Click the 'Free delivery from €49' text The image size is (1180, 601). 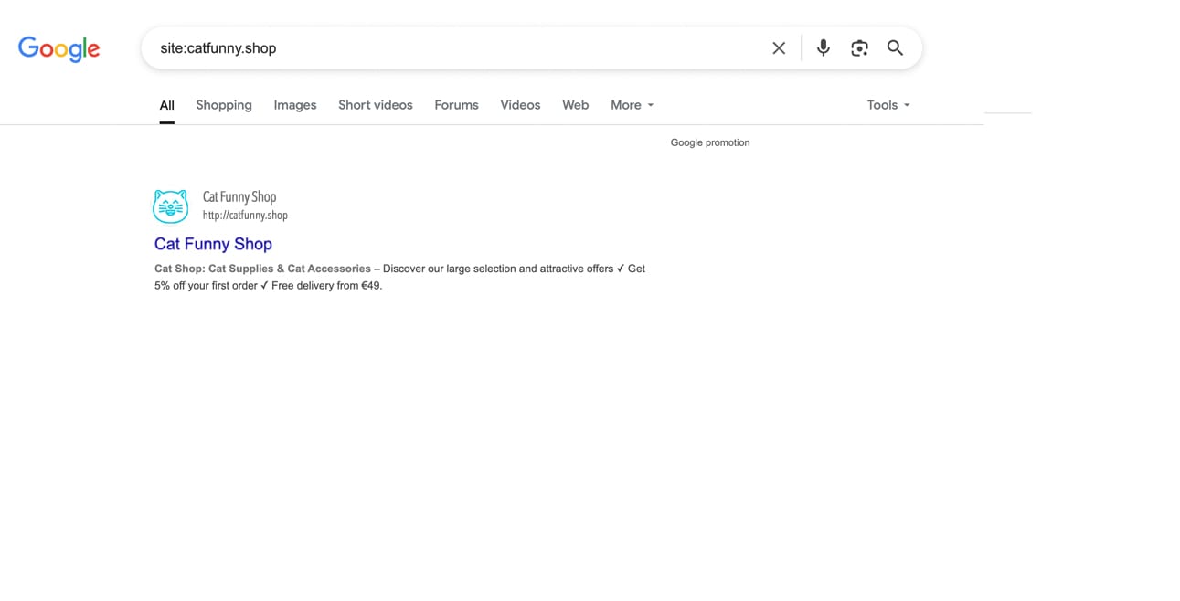point(326,285)
